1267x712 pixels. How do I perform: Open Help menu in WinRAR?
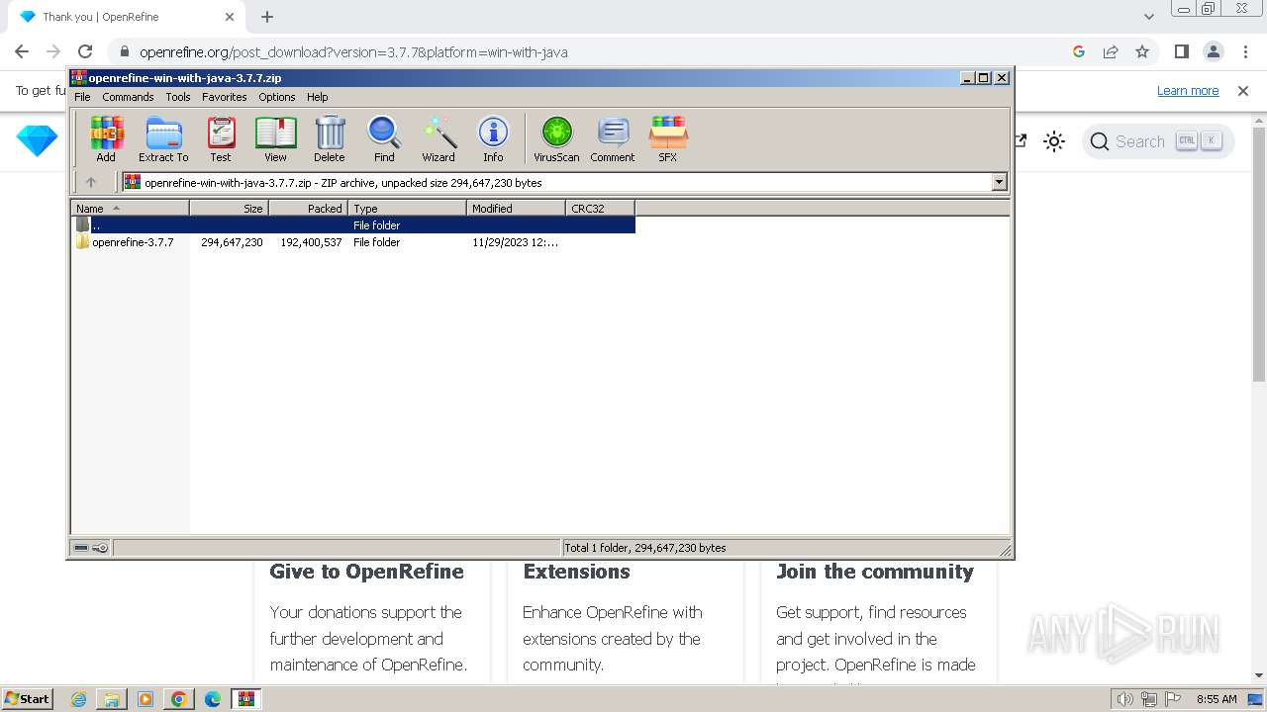[318, 97]
